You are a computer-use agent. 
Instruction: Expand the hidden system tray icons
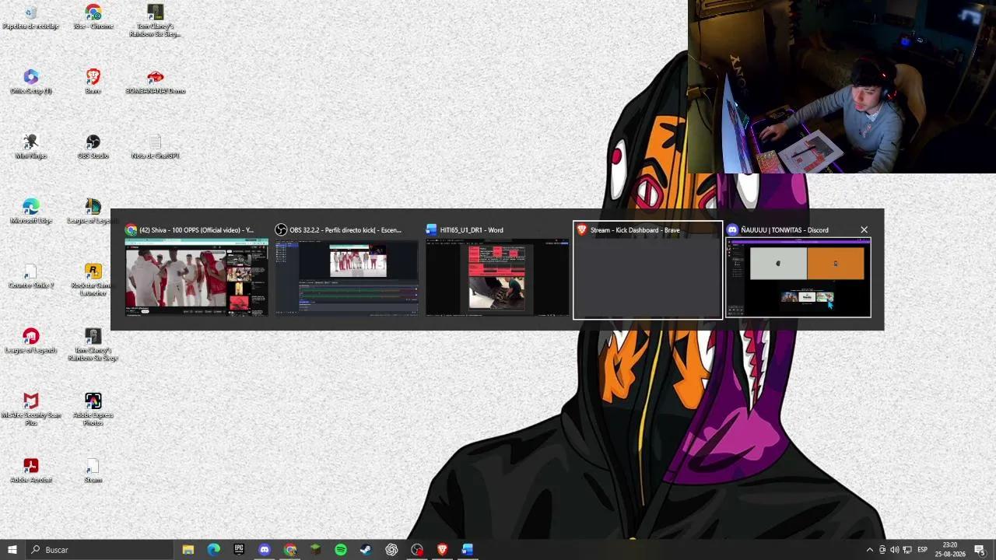(870, 550)
